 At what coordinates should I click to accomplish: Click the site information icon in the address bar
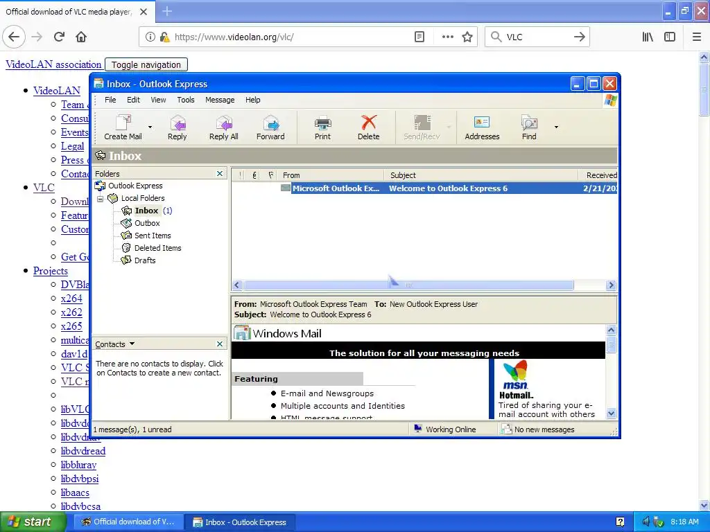pyautogui.click(x=150, y=37)
